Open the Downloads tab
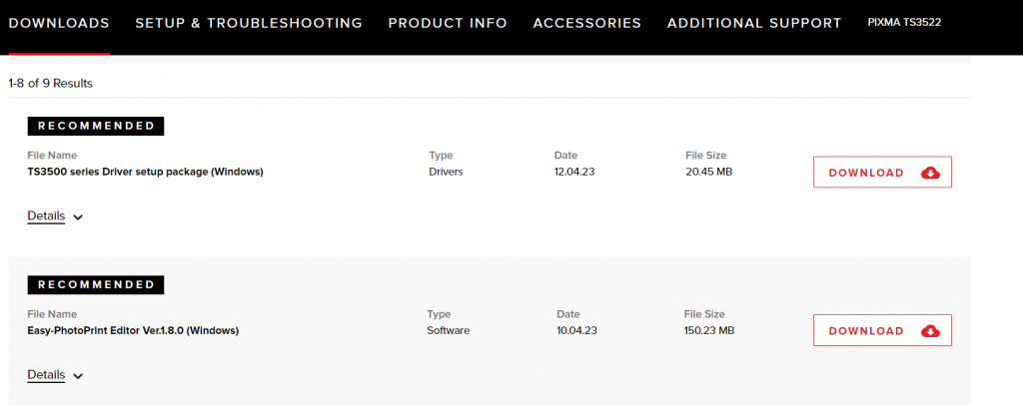The height and width of the screenshot is (405, 1023). click(x=59, y=23)
